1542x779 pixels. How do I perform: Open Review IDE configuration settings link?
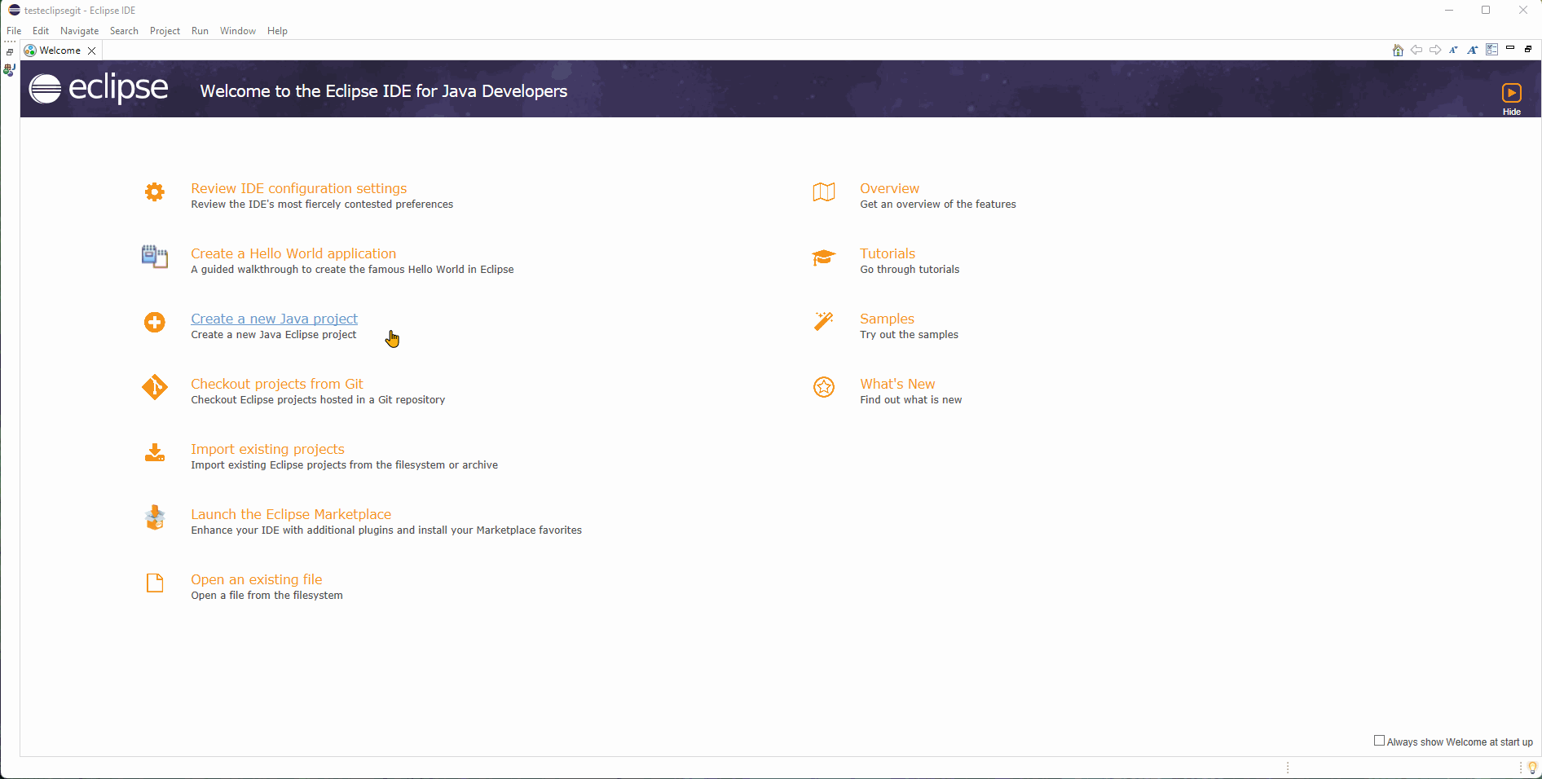pos(298,188)
